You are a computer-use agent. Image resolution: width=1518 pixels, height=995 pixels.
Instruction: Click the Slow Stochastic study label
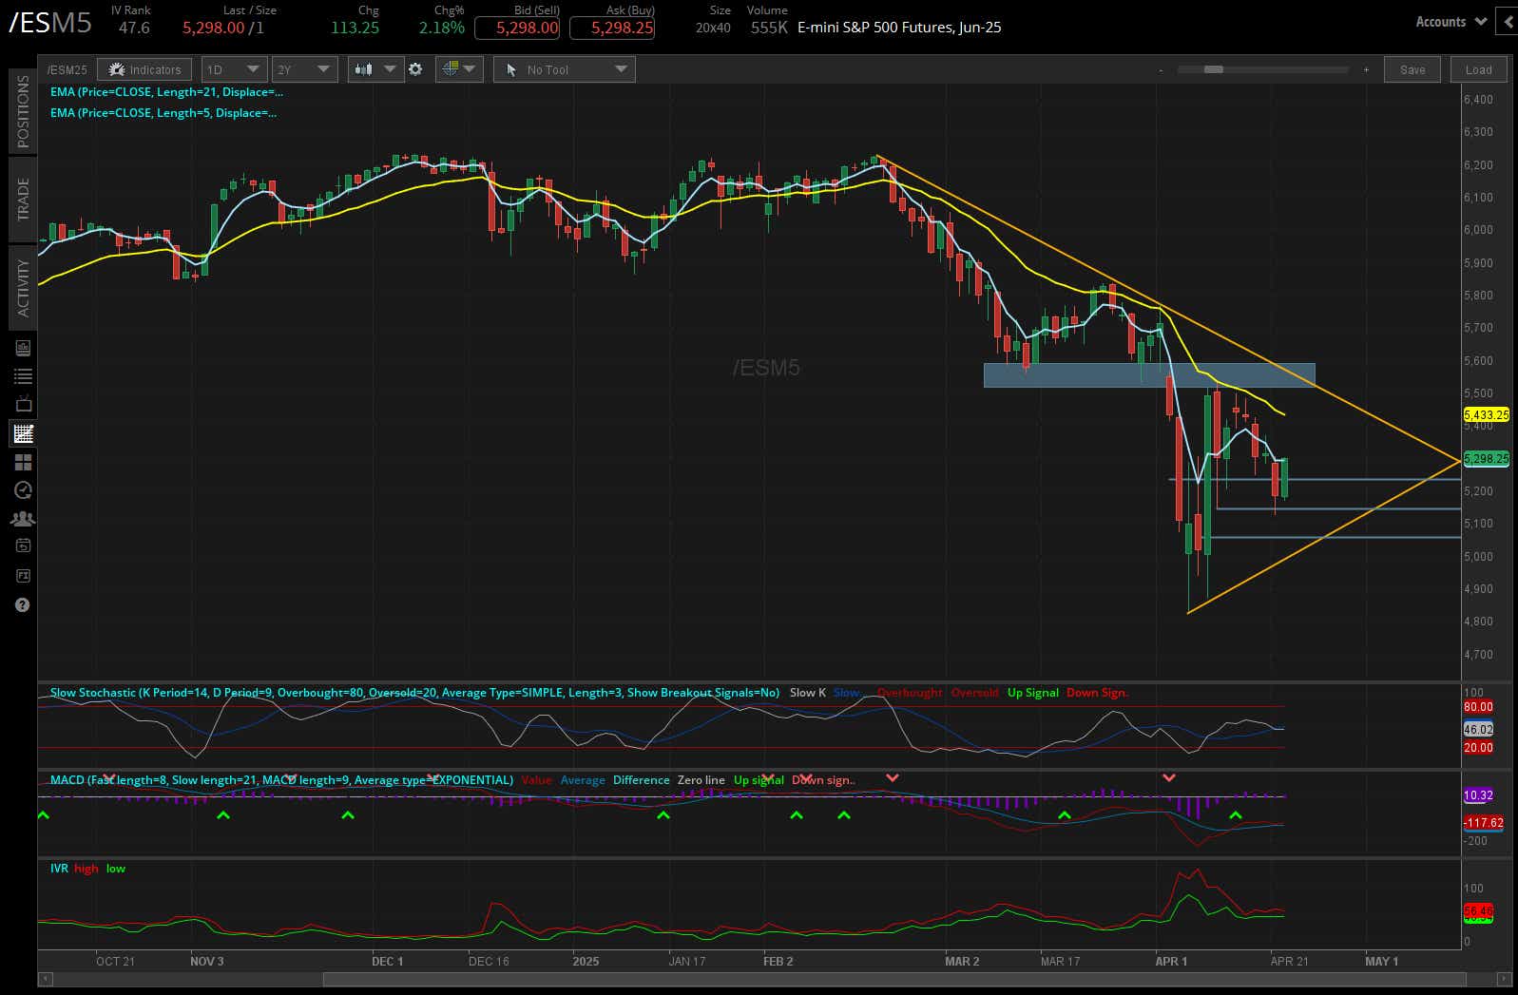pyautogui.click(x=414, y=693)
